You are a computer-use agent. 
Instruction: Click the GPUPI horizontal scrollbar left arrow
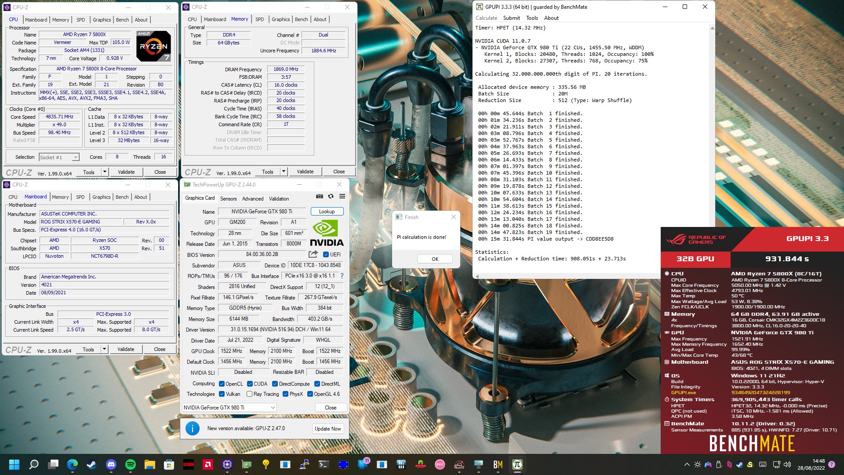pos(477,277)
